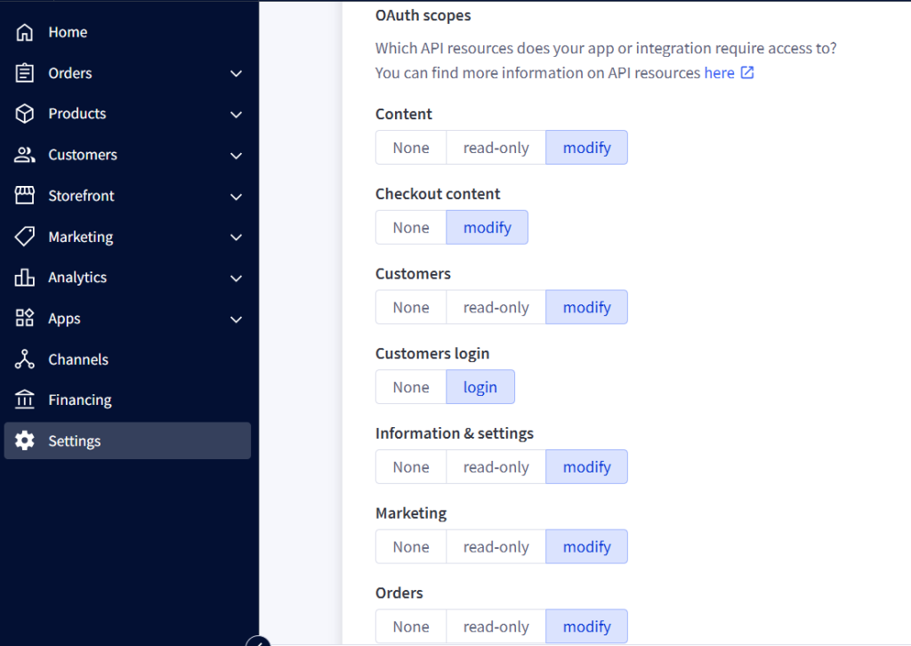This screenshot has height=646, width=911.
Task: Click the Orders clipboard icon
Action: pyautogui.click(x=25, y=73)
